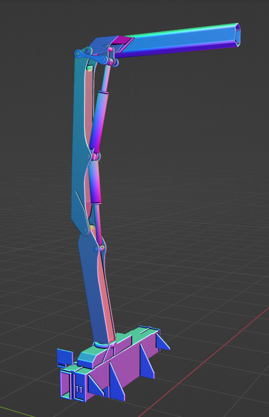Viewport: 269px width, 417px height.
Task: Click the small blue plate beside base
Action: [x=65, y=358]
